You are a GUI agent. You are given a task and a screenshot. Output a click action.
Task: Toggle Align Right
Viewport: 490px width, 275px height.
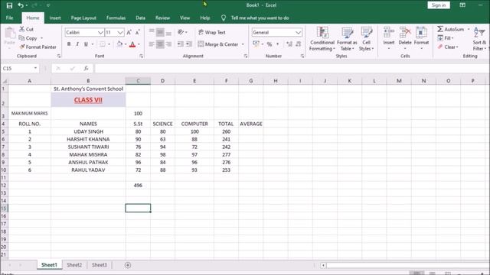[x=168, y=44]
